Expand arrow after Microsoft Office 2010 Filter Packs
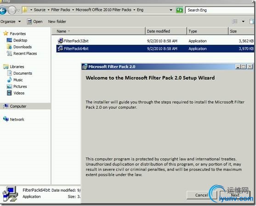Image resolution: width=256 pixels, height=206 pixels. [134, 10]
